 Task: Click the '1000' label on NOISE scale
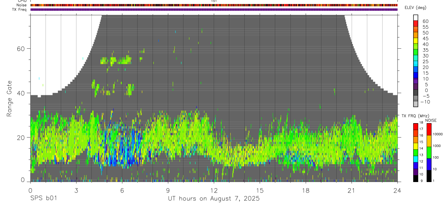437,145
